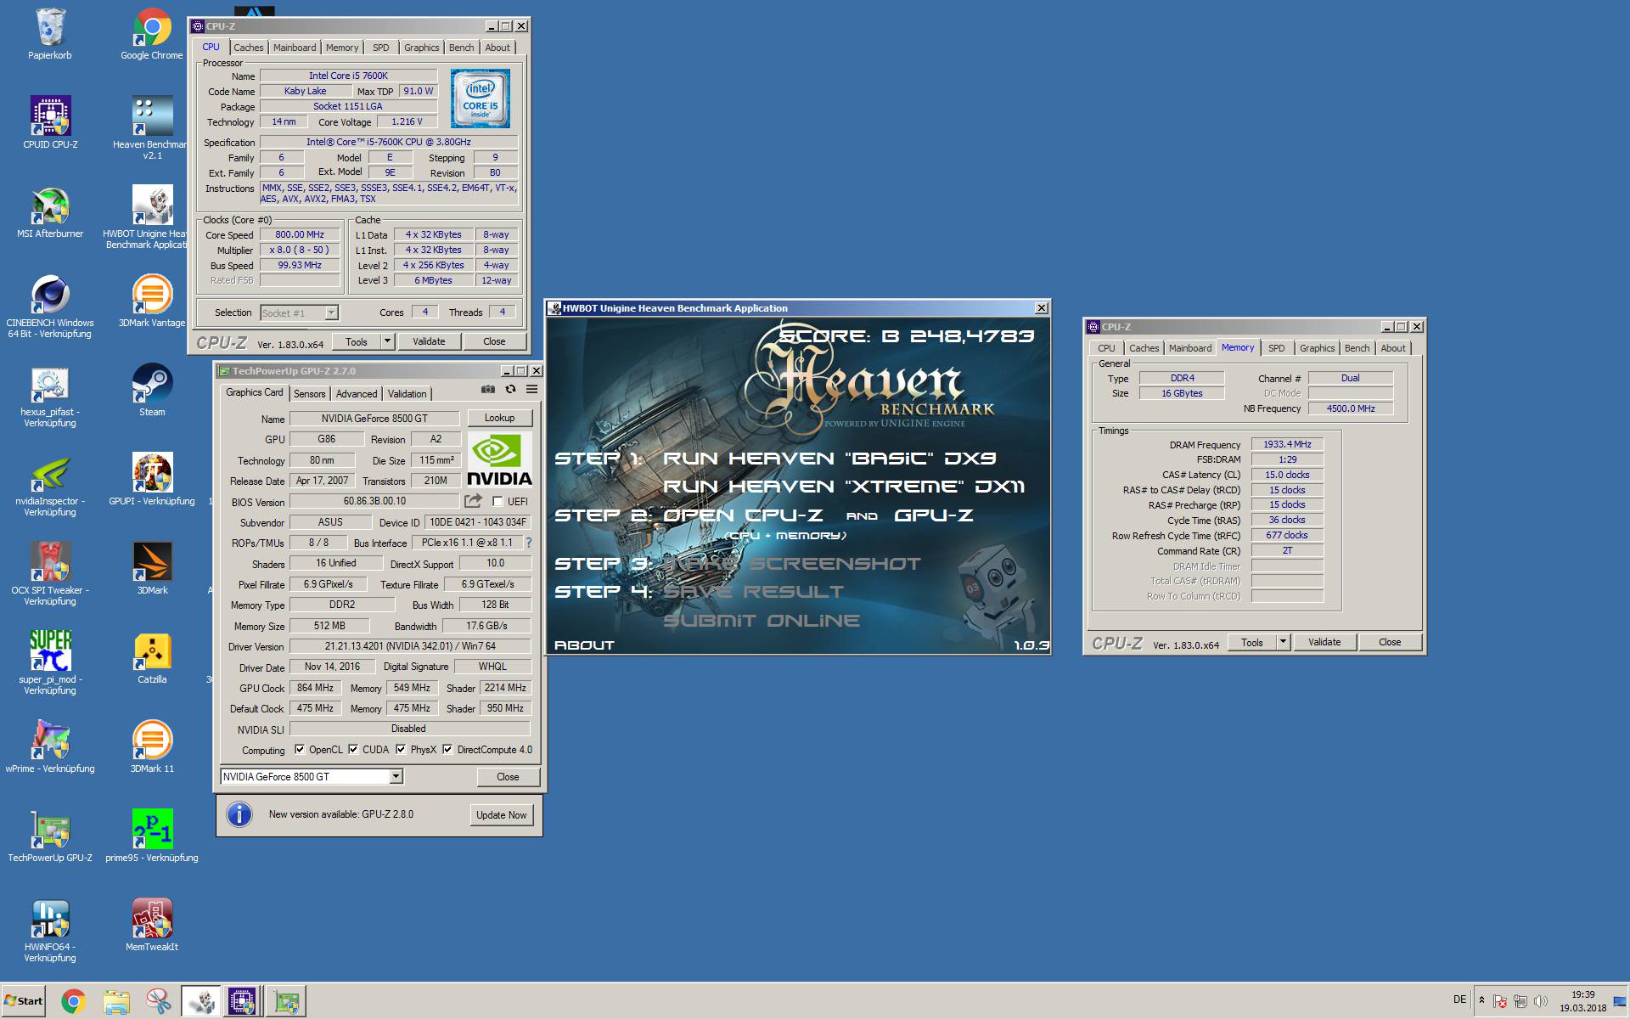Open Heaven Benchmark v2.1 desktop icon
This screenshot has height=1019, width=1630.
[152, 116]
